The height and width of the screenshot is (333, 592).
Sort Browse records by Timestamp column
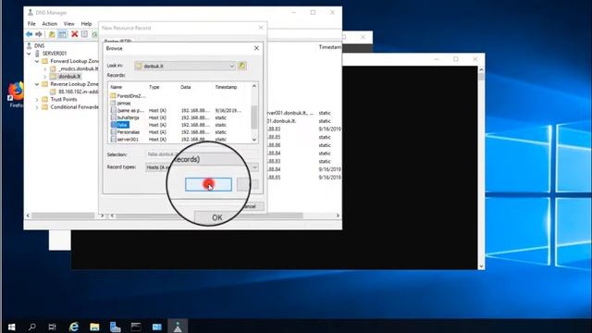(226, 87)
